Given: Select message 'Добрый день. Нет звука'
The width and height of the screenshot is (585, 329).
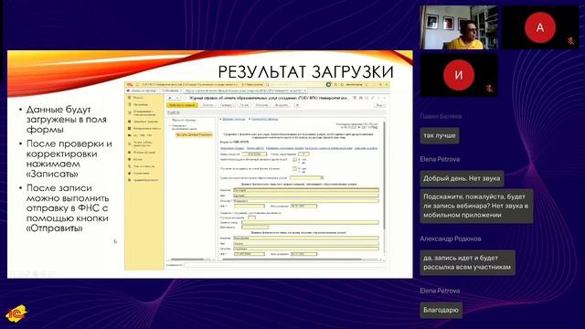Looking at the screenshot, I should point(462,178).
